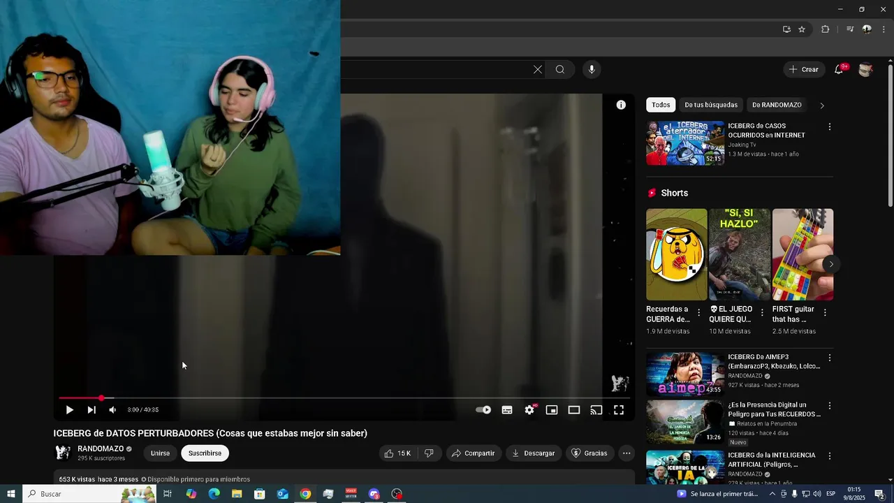
Task: Open options for Presencia Digital video
Action: (830, 406)
